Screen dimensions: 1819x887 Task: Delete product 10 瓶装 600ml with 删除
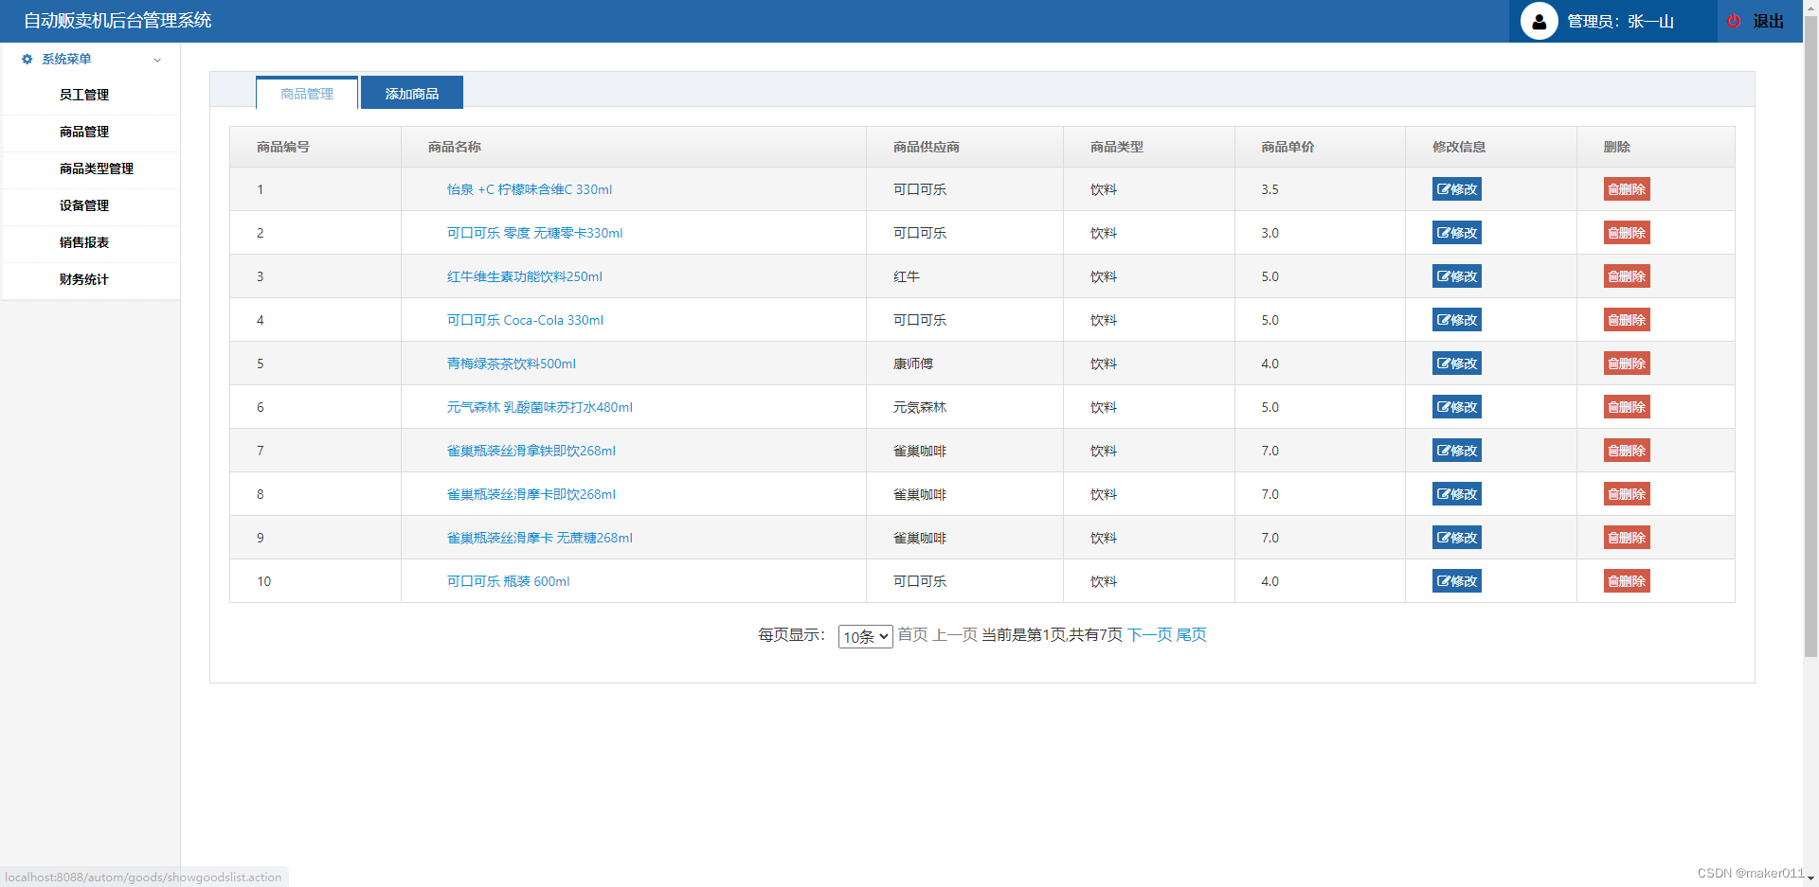click(1627, 581)
